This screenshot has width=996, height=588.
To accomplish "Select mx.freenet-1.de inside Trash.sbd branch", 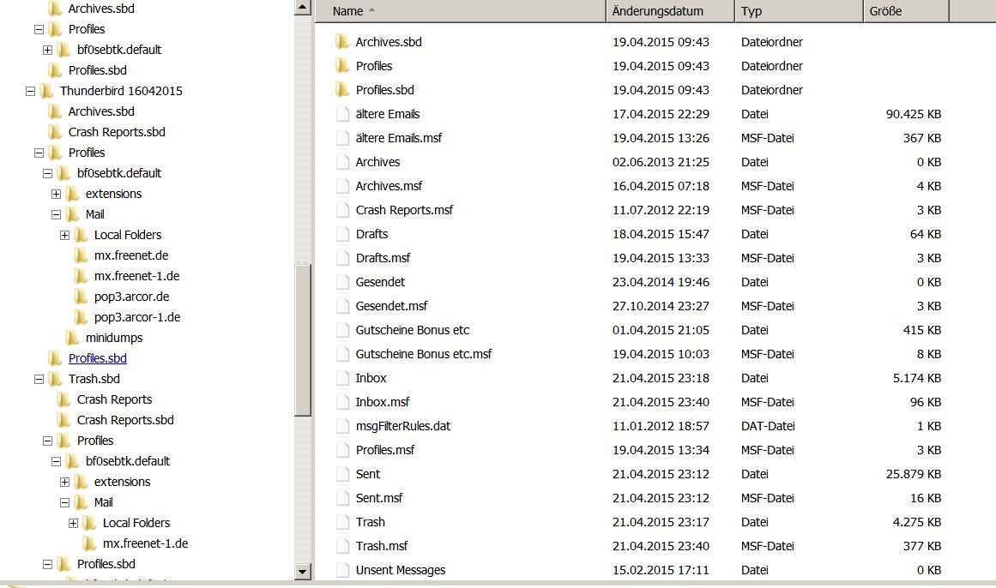I will [x=146, y=543].
